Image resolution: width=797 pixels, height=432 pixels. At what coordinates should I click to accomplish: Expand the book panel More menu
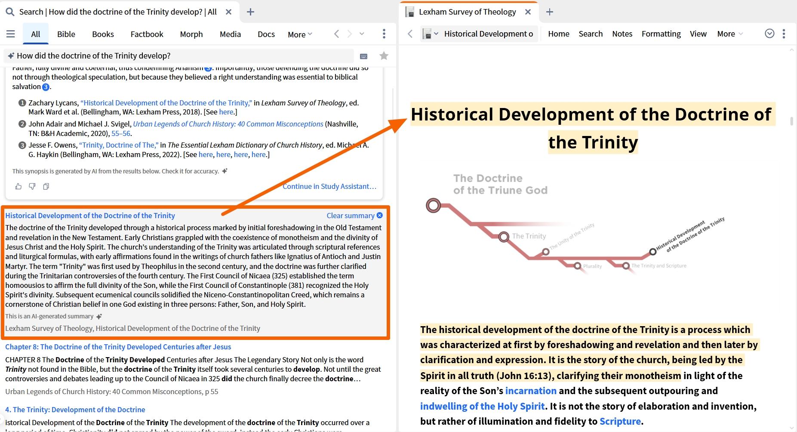click(730, 34)
